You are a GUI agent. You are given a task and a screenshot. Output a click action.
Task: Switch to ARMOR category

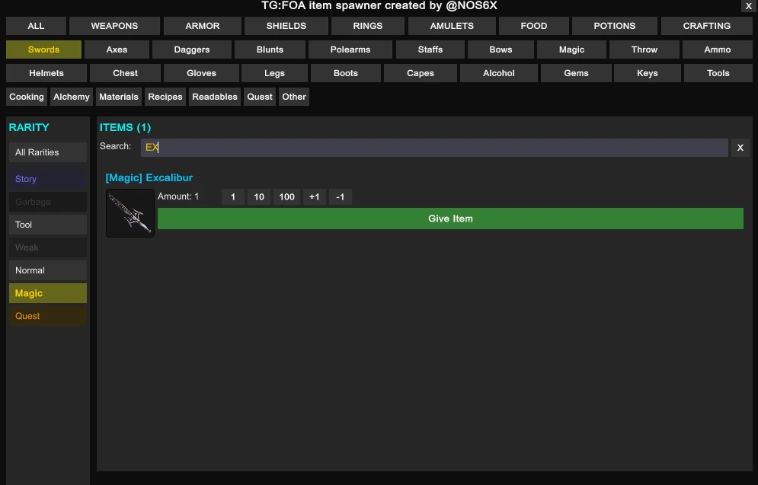[203, 26]
